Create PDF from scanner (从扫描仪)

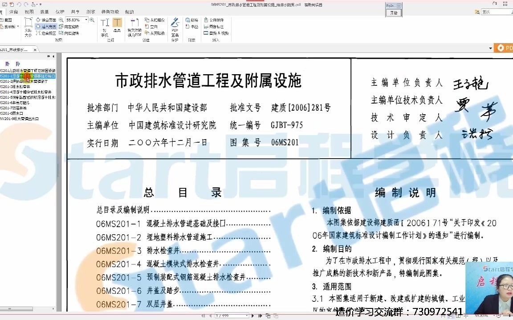point(157,20)
